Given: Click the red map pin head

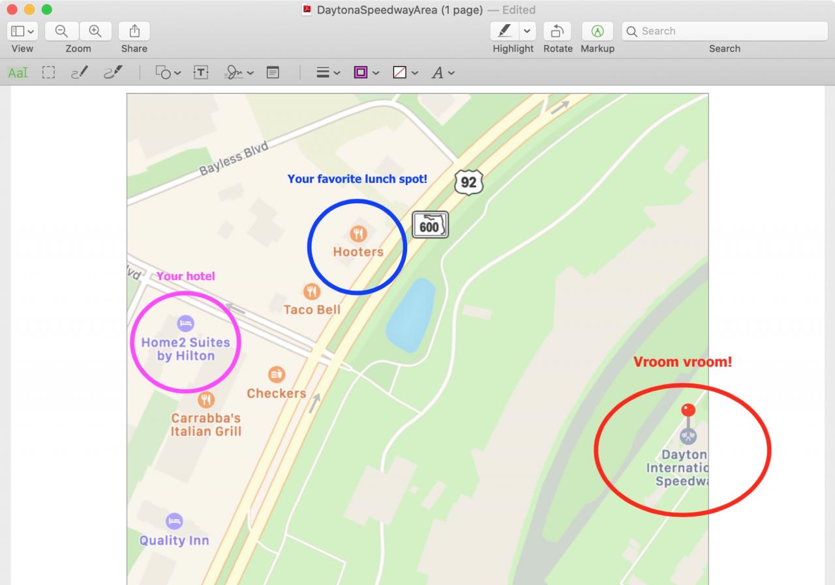Looking at the screenshot, I should click(x=688, y=410).
